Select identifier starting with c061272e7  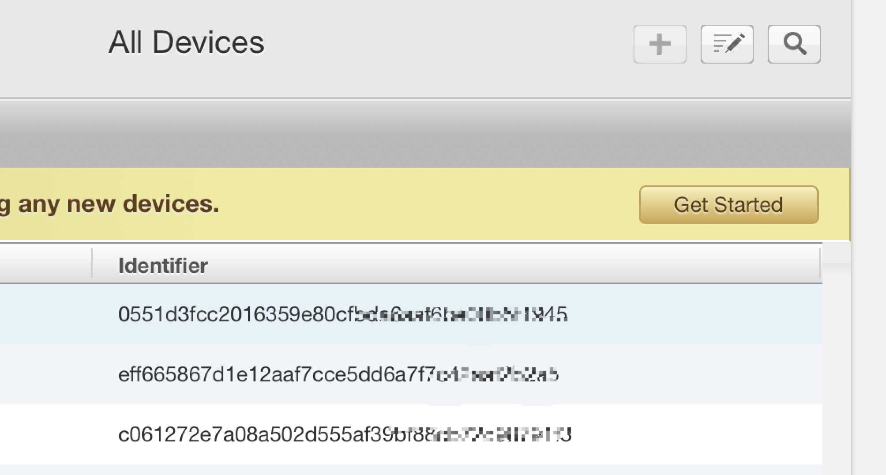tap(345, 434)
